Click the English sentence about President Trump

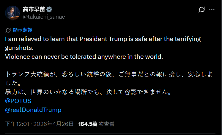click(x=103, y=39)
